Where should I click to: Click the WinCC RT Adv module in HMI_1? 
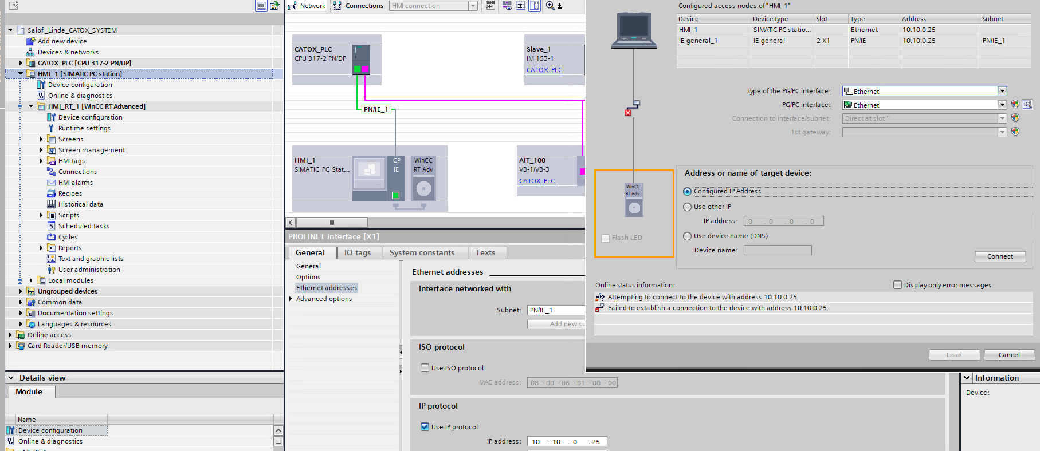pyautogui.click(x=423, y=179)
